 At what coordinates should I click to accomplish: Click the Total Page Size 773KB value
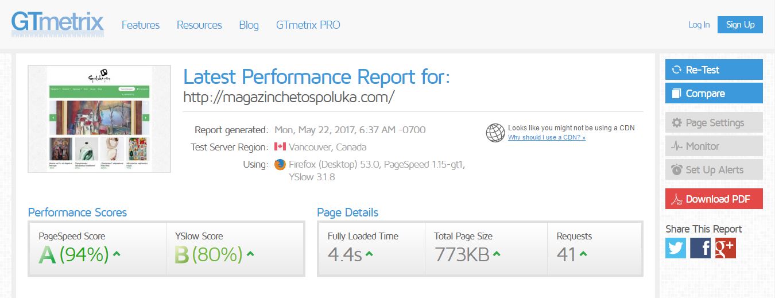click(462, 254)
